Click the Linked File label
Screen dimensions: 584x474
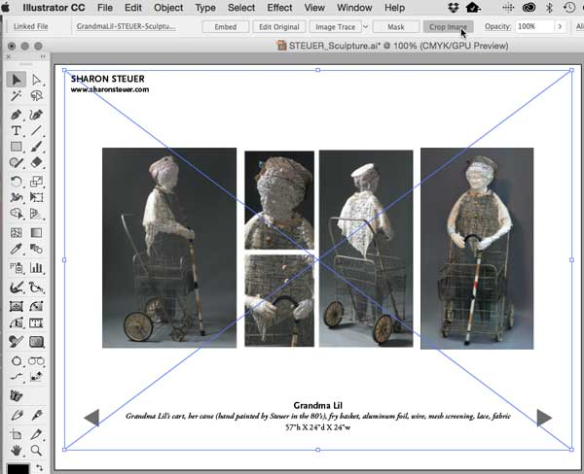(x=30, y=26)
